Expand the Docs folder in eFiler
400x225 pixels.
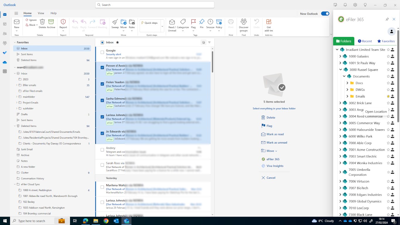tap(347, 83)
